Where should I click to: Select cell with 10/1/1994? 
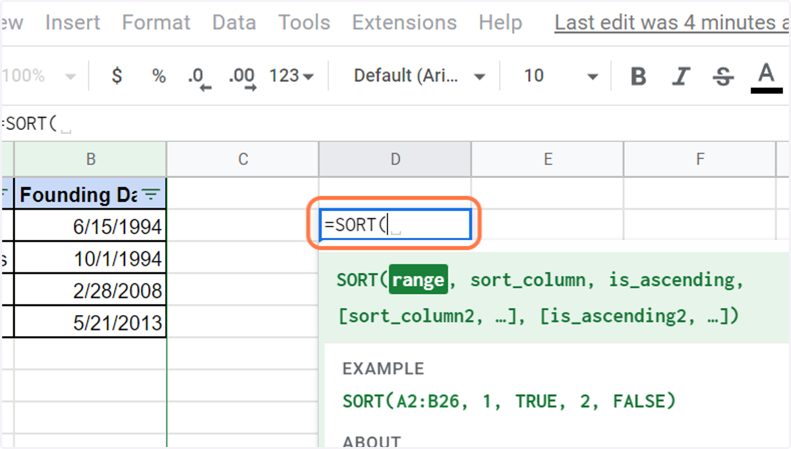(90, 258)
